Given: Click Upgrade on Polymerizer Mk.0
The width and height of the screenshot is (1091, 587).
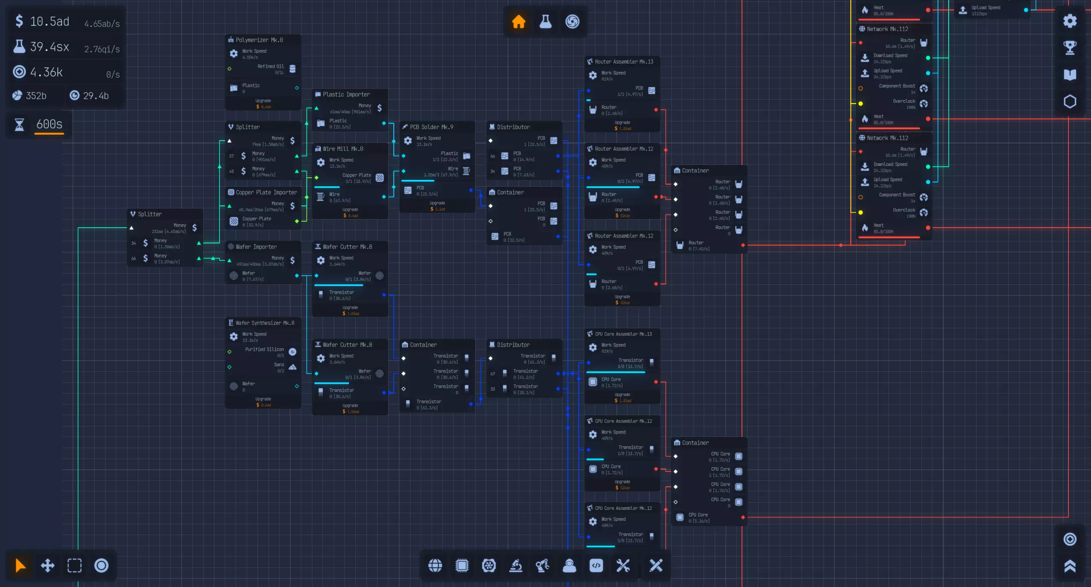Looking at the screenshot, I should click(x=263, y=104).
